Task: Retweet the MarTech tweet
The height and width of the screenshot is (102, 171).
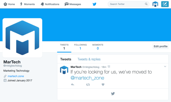Action: coord(88,84)
